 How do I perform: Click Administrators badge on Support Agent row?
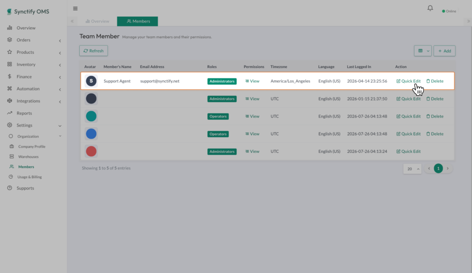222,81
